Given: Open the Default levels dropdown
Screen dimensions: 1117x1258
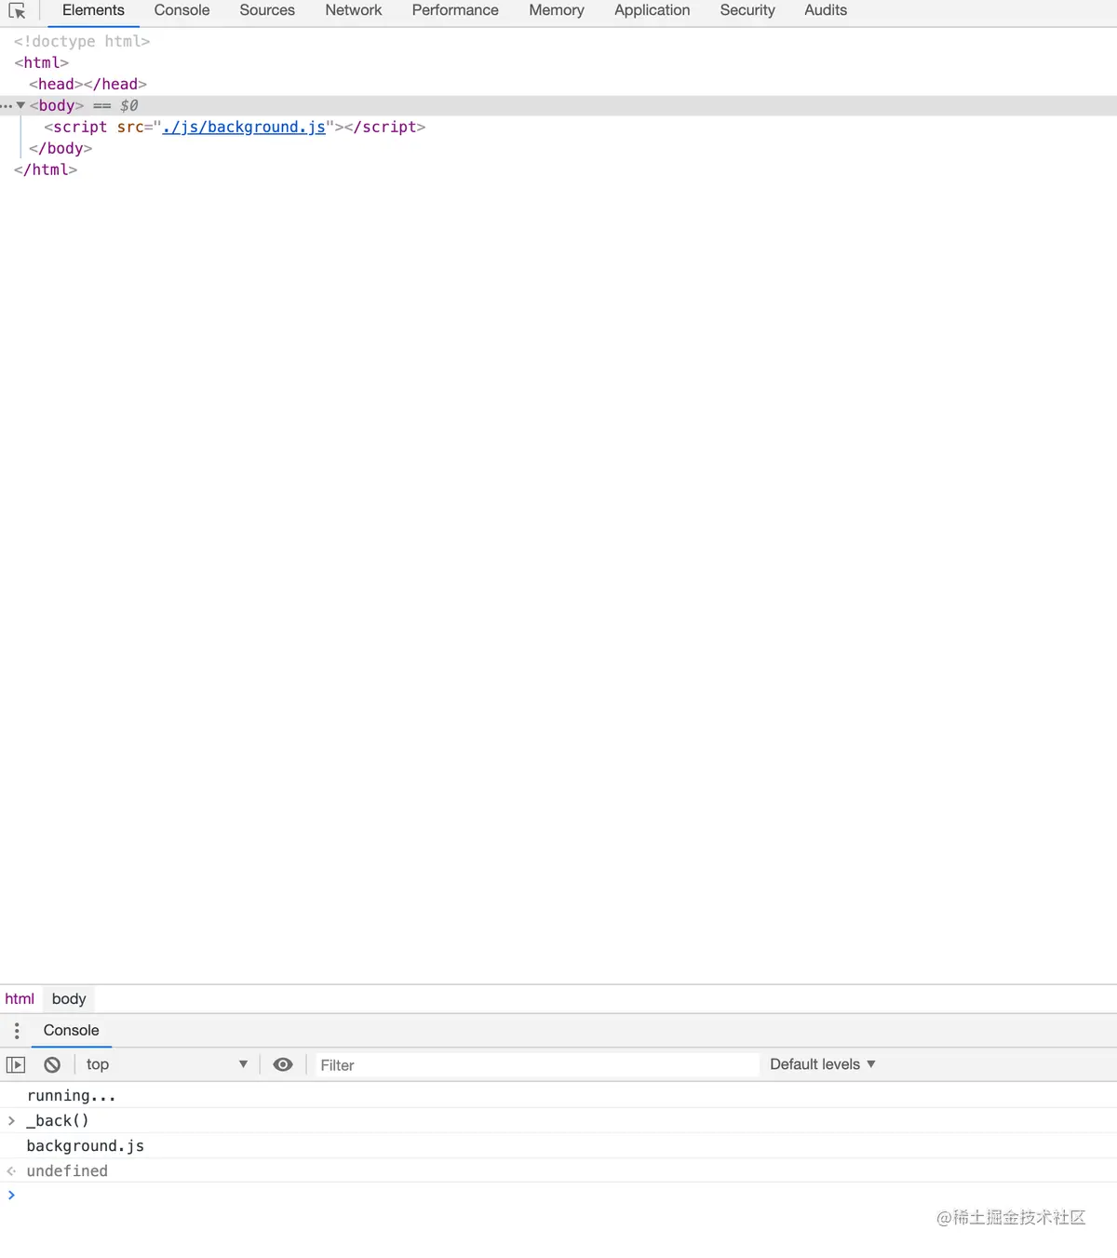Looking at the screenshot, I should [823, 1064].
